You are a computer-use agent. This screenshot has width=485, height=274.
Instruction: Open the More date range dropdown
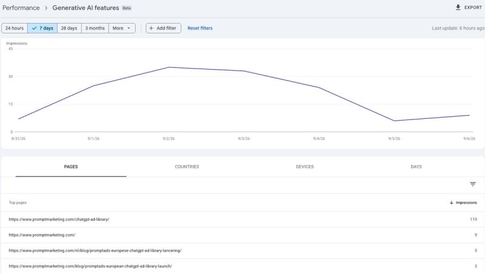point(122,28)
